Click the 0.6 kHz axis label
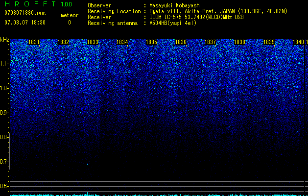 4,186
